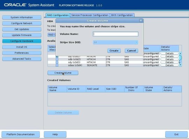Close the Create Volume dialog
This screenshot has height=139, width=189.
141,21
